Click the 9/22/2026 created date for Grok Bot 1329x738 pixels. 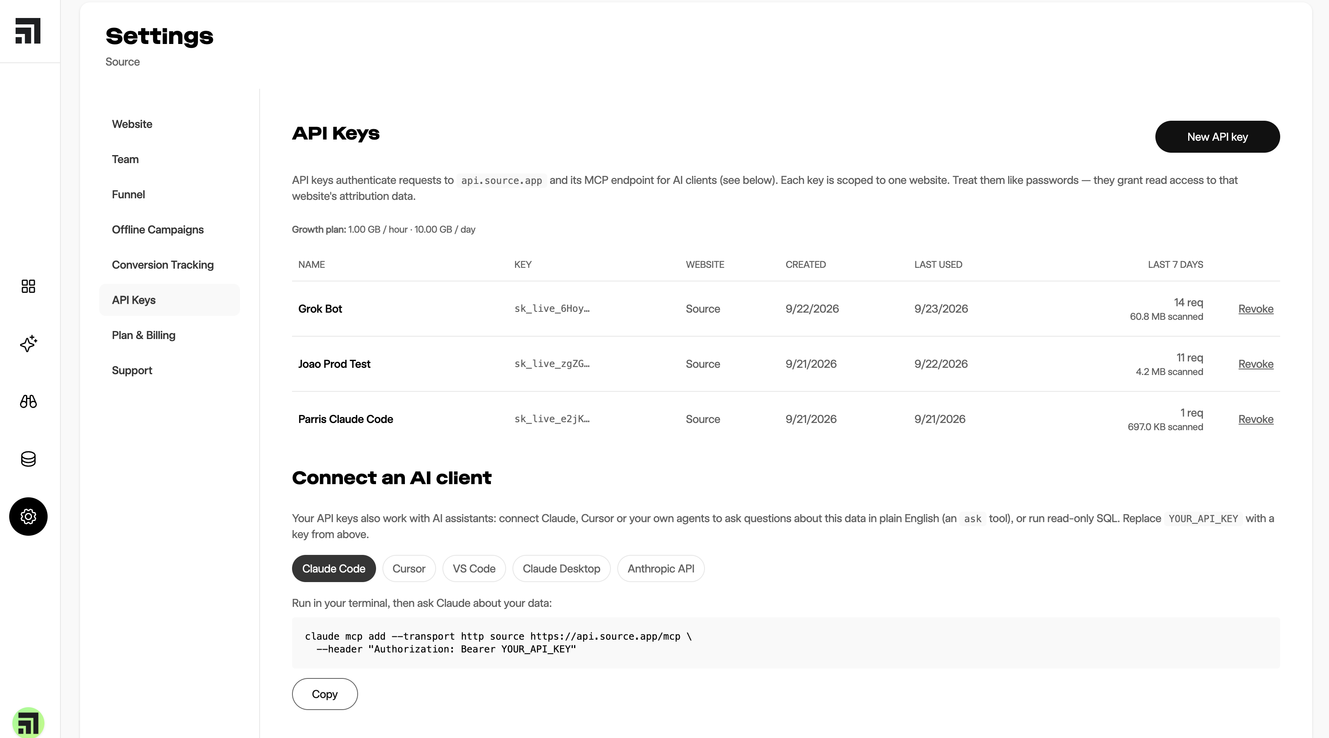coord(812,309)
